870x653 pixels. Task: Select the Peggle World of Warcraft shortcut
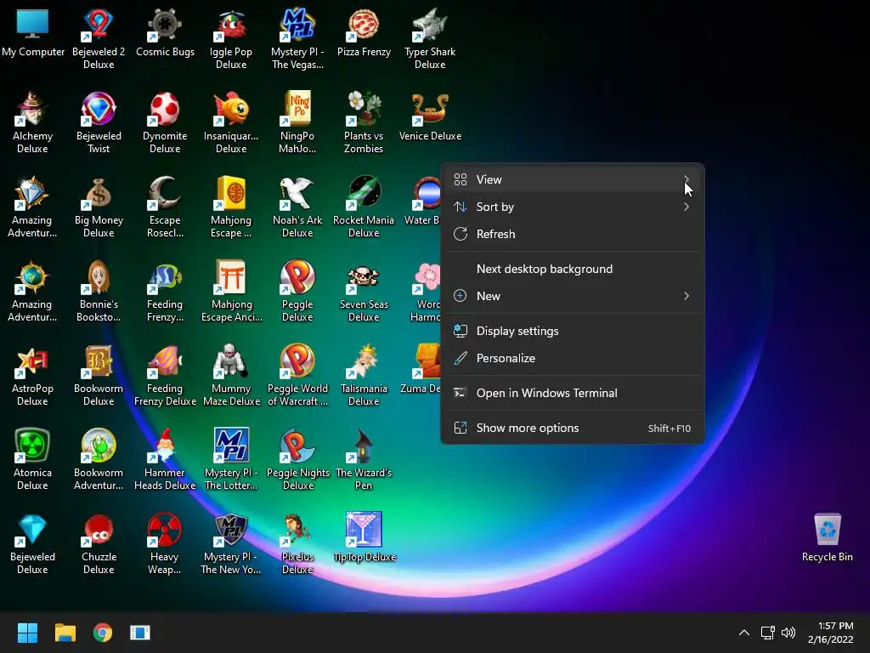[297, 376]
